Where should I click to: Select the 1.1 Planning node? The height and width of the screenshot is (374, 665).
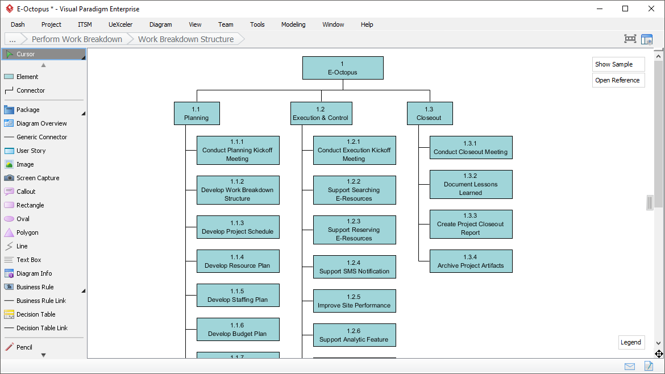coord(197,113)
